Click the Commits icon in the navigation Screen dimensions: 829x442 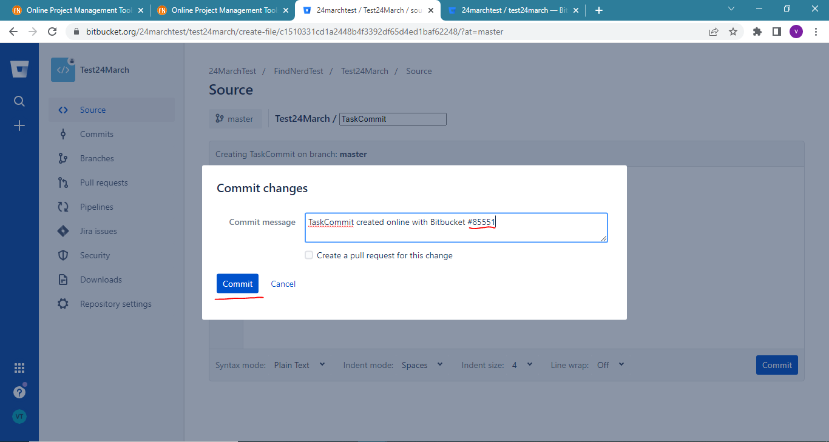(63, 134)
